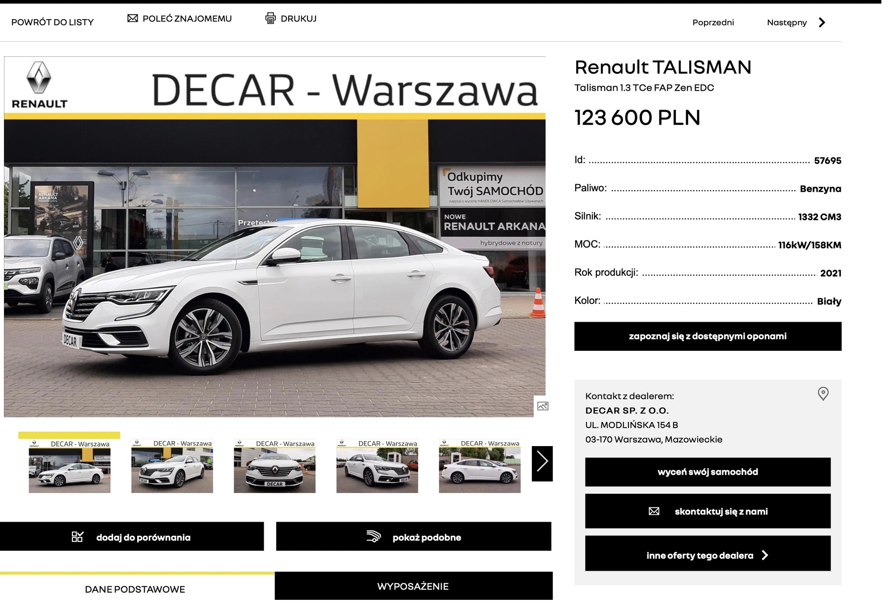Show the dealer location map pin
The width and height of the screenshot is (894, 615).
pyautogui.click(x=823, y=394)
